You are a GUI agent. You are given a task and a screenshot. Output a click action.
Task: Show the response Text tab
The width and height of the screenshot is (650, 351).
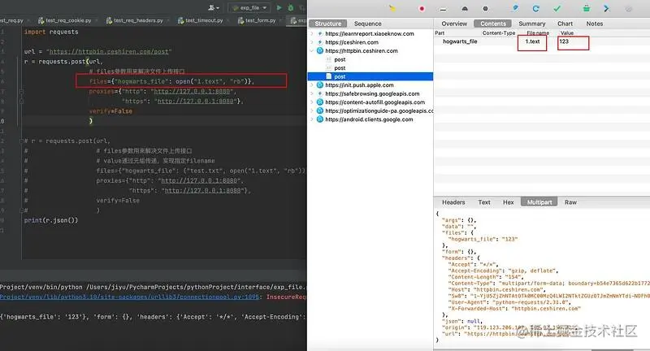pos(484,202)
